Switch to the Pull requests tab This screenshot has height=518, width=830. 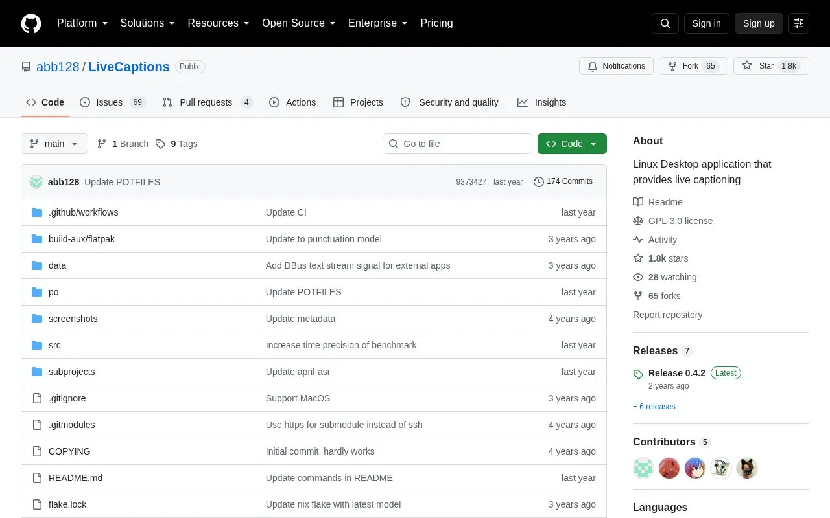[x=207, y=102]
